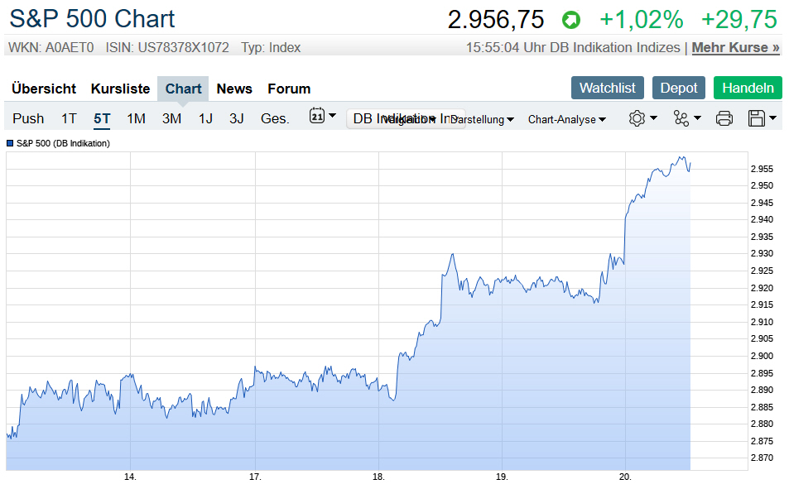Click the S&P 500 Chart heading
This screenshot has height=489, width=789.
tap(92, 19)
